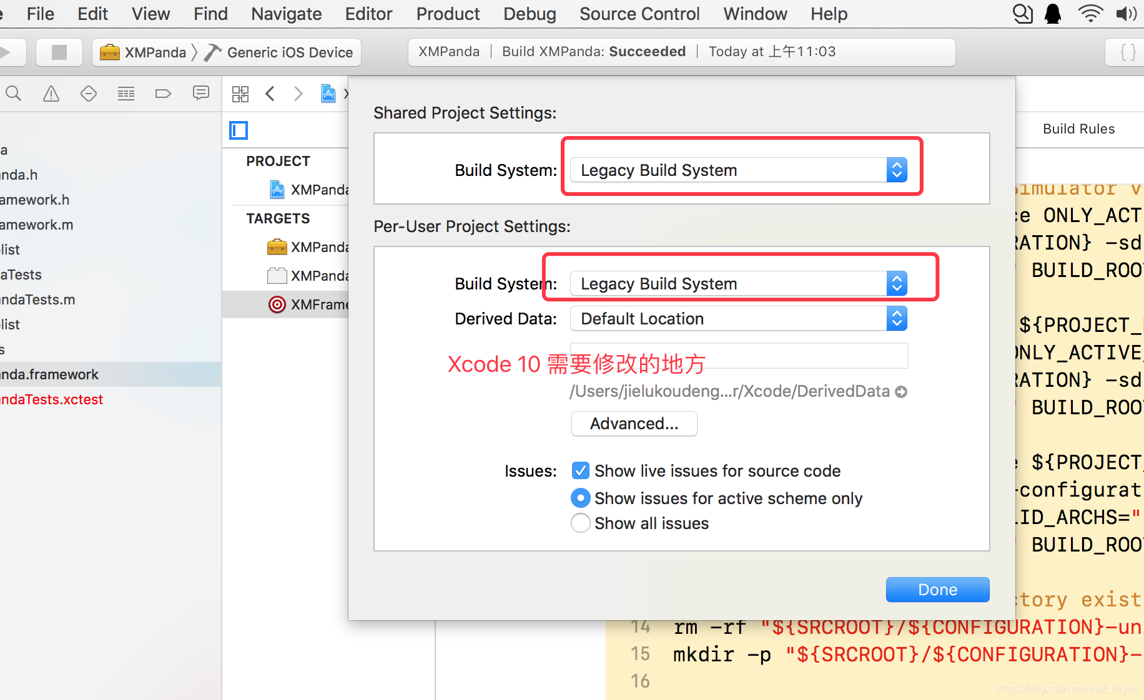This screenshot has width=1144, height=700.
Task: Open the volume control in menu bar
Action: 1126,14
